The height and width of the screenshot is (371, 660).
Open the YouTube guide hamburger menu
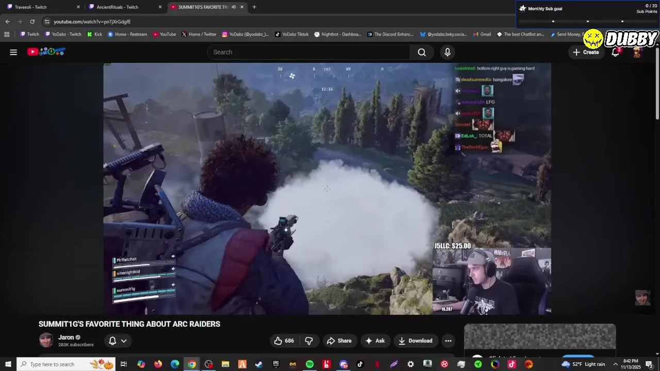(x=13, y=52)
